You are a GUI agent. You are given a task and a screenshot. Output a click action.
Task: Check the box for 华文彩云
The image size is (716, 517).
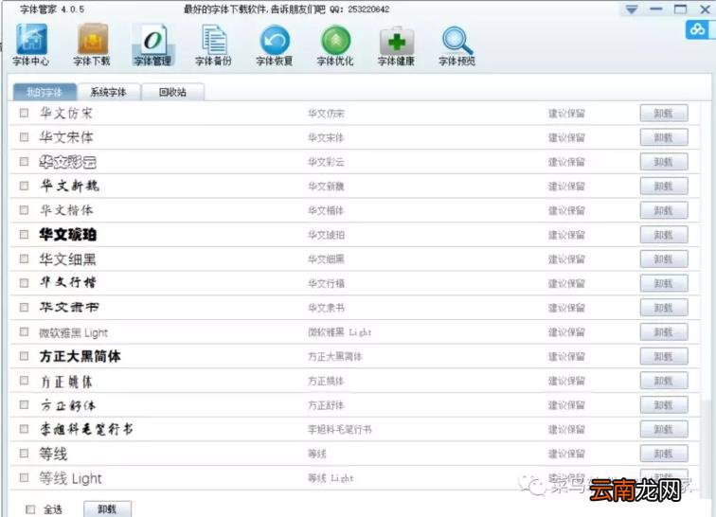tap(25, 161)
